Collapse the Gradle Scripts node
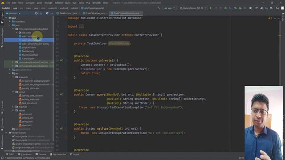This screenshot has width=285, height=160. click(6, 132)
